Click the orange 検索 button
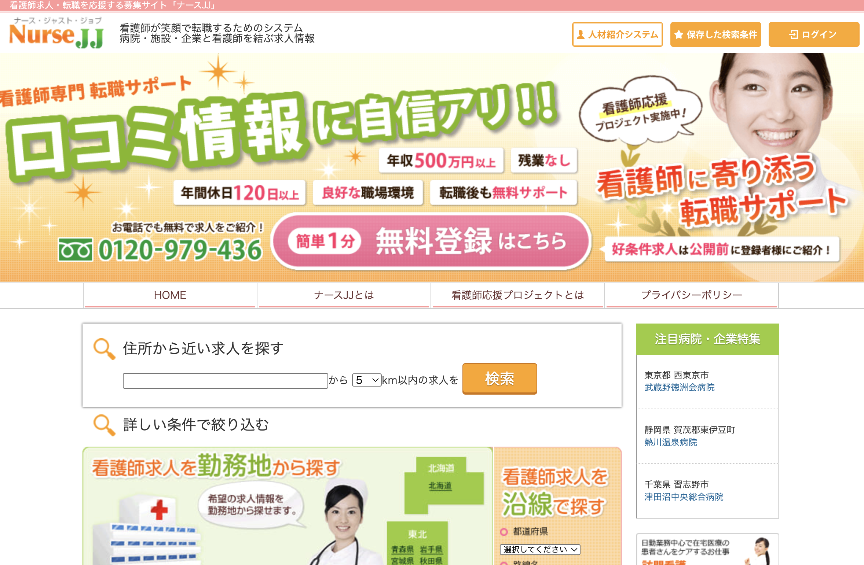864x565 pixels. pos(500,379)
